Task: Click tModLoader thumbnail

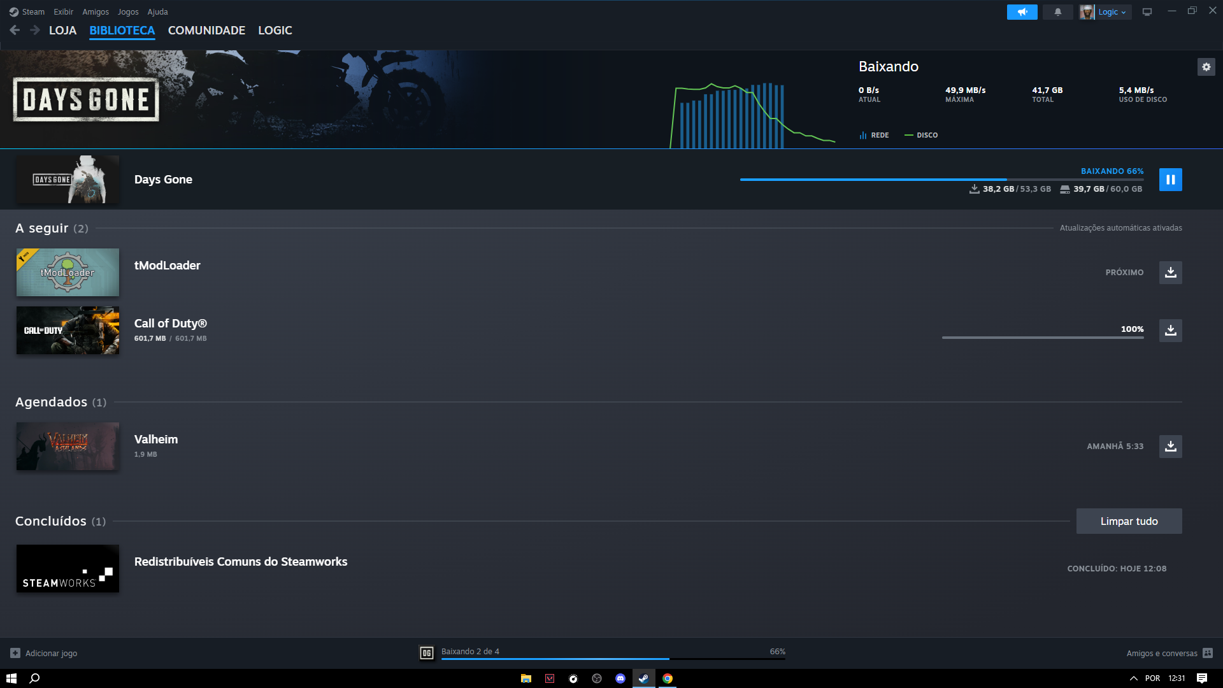Action: (x=68, y=273)
